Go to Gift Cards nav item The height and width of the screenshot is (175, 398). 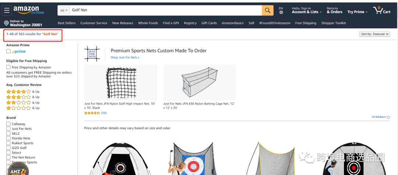(x=209, y=23)
